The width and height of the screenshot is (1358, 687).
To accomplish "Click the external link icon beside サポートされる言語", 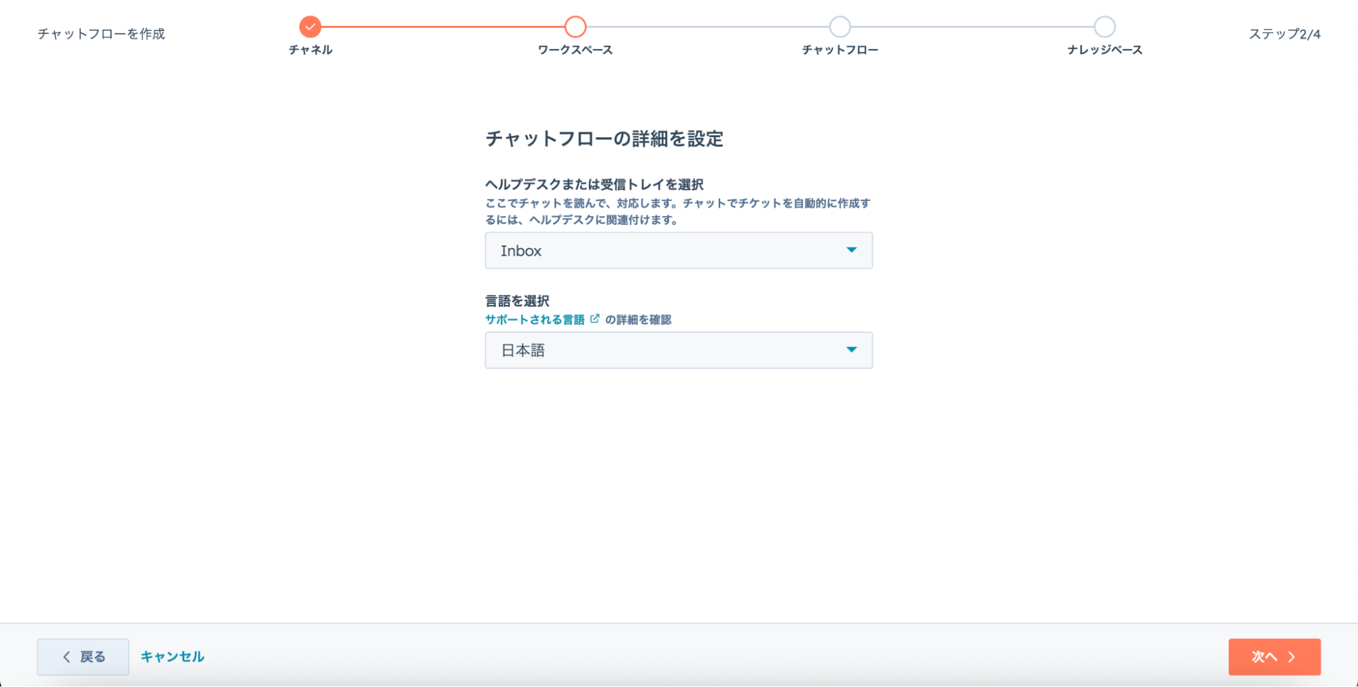I will pos(594,319).
